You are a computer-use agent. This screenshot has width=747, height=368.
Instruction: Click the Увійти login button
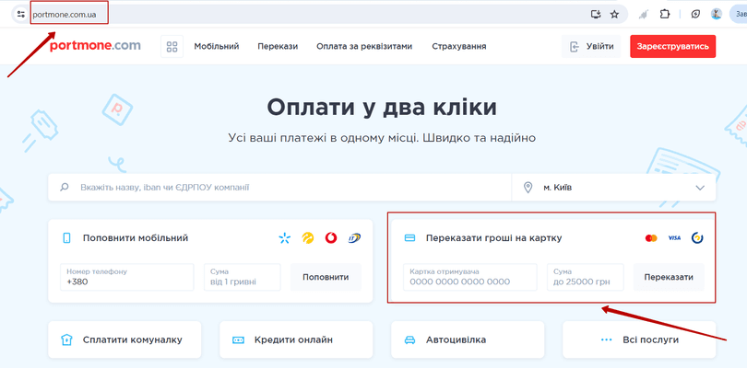[591, 47]
